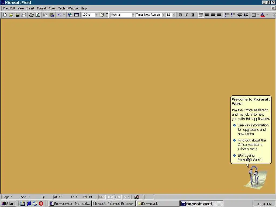Click the quick launch icon left of Opera

35,204
